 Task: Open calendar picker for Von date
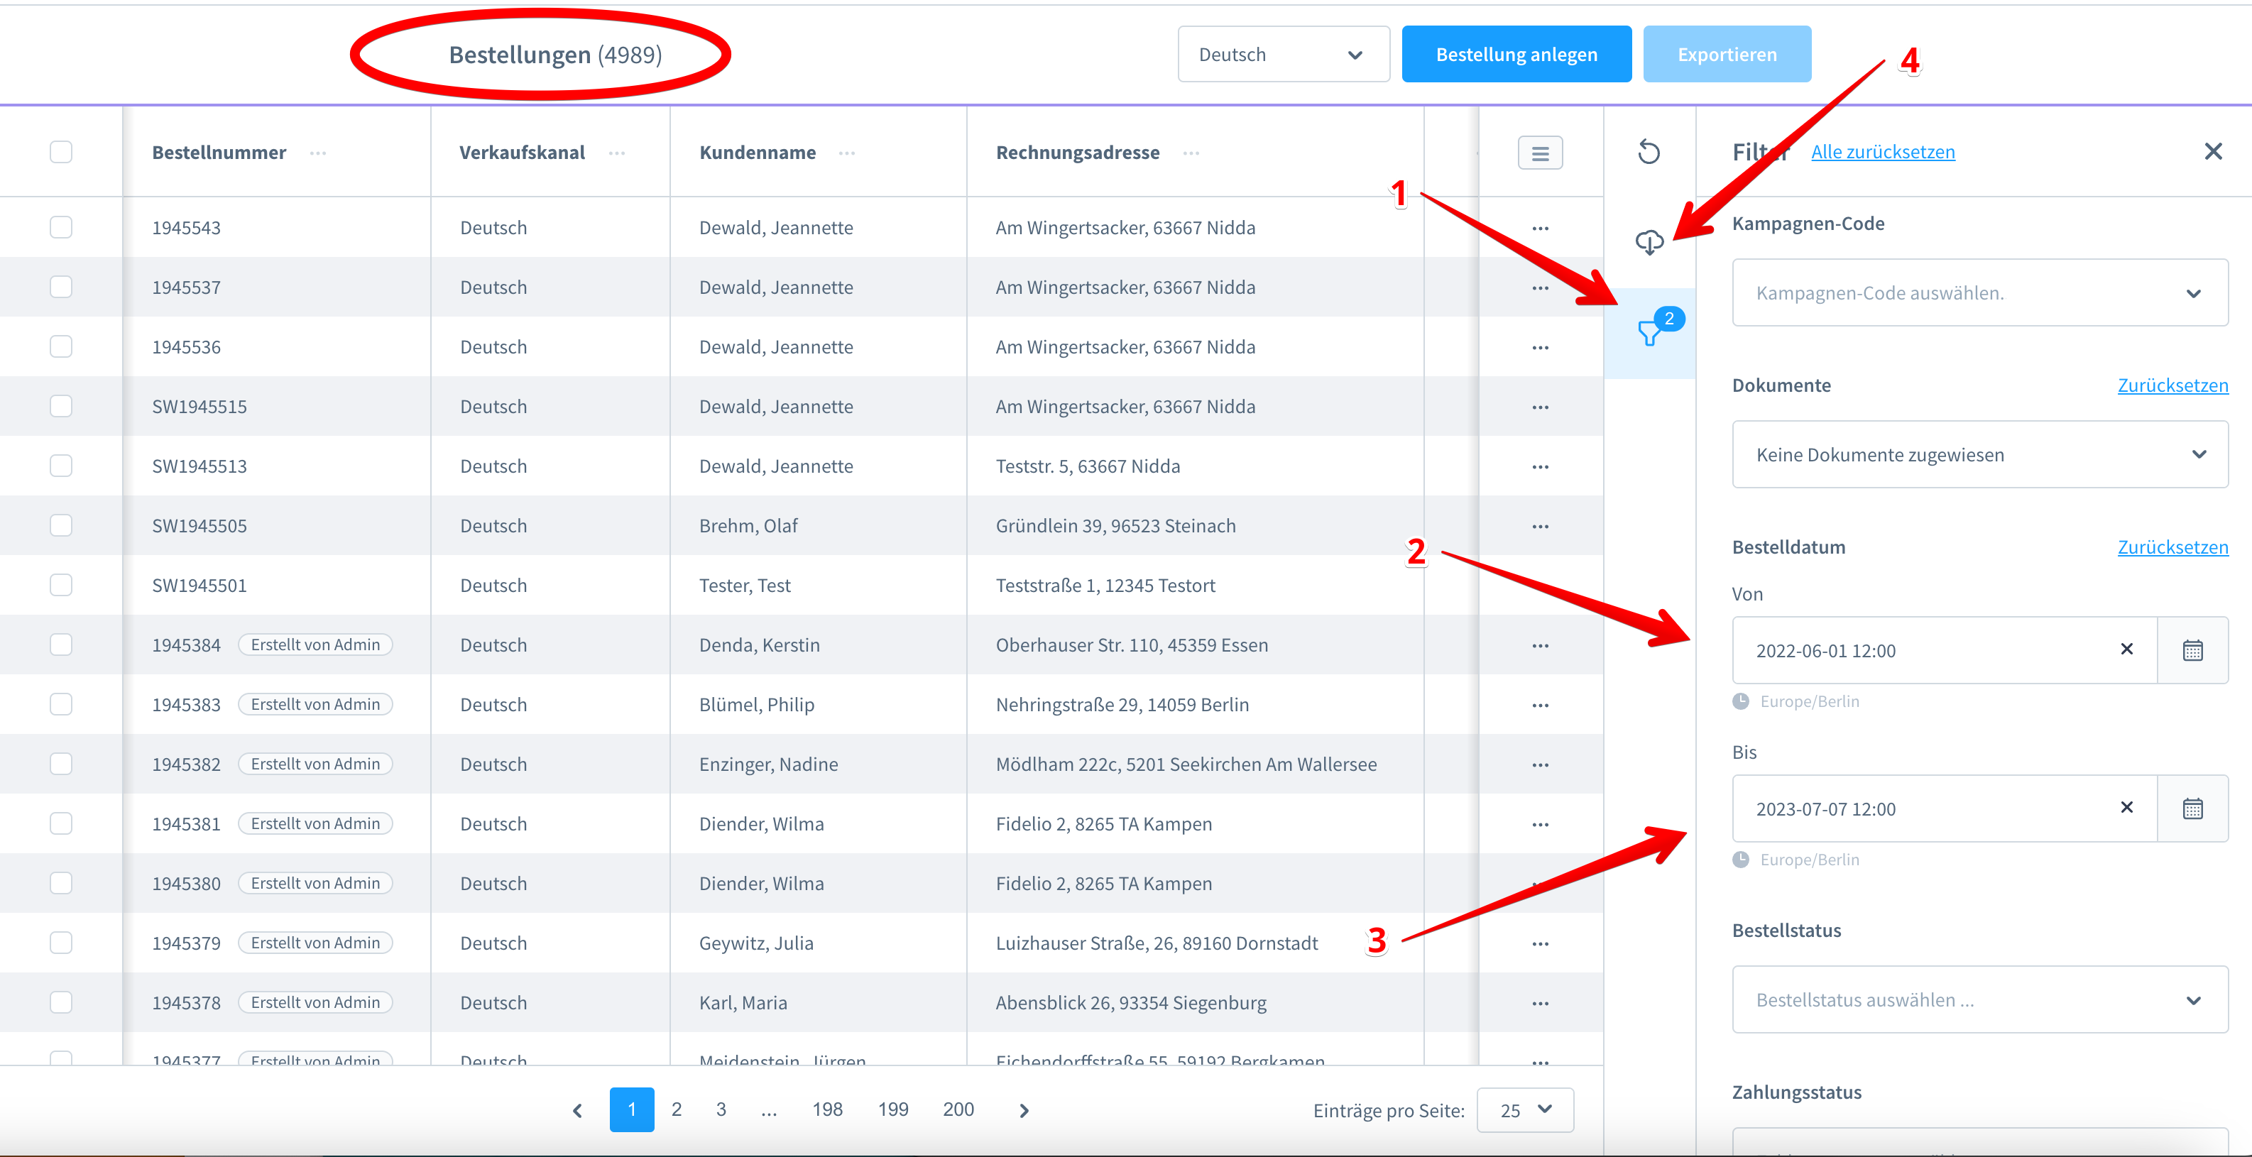[2192, 650]
